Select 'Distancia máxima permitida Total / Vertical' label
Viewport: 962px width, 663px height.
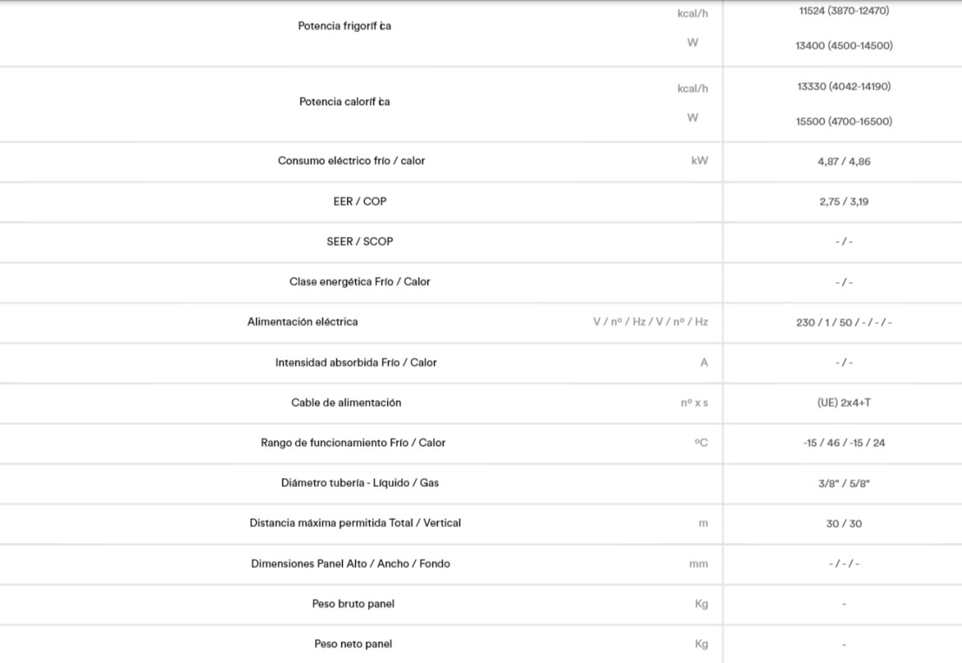tap(355, 523)
